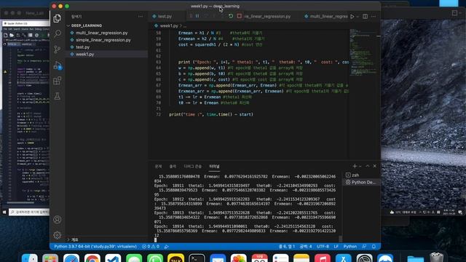Open Launchpad from the dock
The image size is (466, 262).
tap(50, 258)
